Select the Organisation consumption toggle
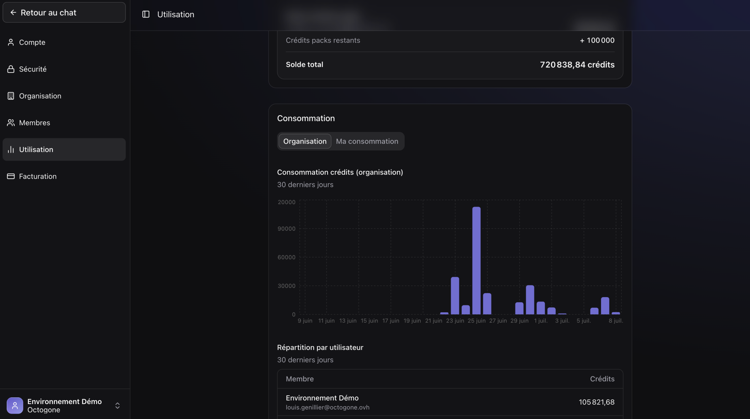Image resolution: width=750 pixels, height=419 pixels. point(305,141)
